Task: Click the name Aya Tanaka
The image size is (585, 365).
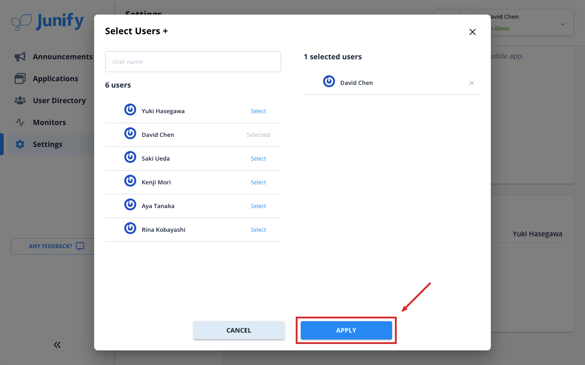Action: 158,206
